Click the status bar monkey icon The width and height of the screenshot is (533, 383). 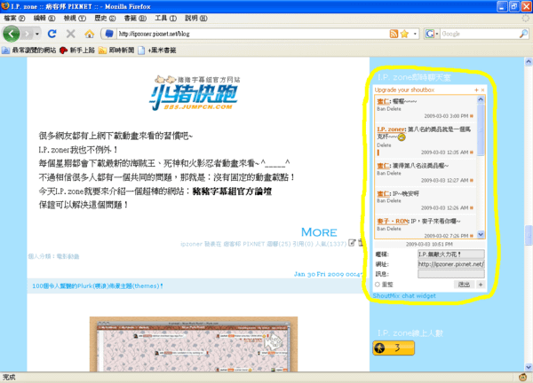pyautogui.click(x=523, y=377)
